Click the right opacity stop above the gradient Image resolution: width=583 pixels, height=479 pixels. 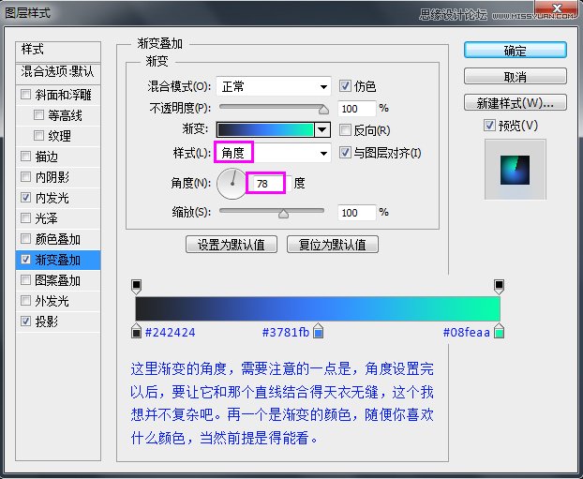499,287
